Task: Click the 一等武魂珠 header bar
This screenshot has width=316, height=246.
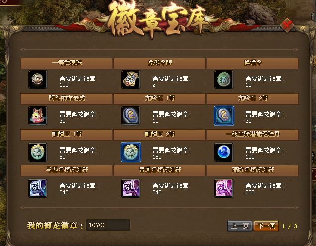Action: pyautogui.click(x=66, y=63)
